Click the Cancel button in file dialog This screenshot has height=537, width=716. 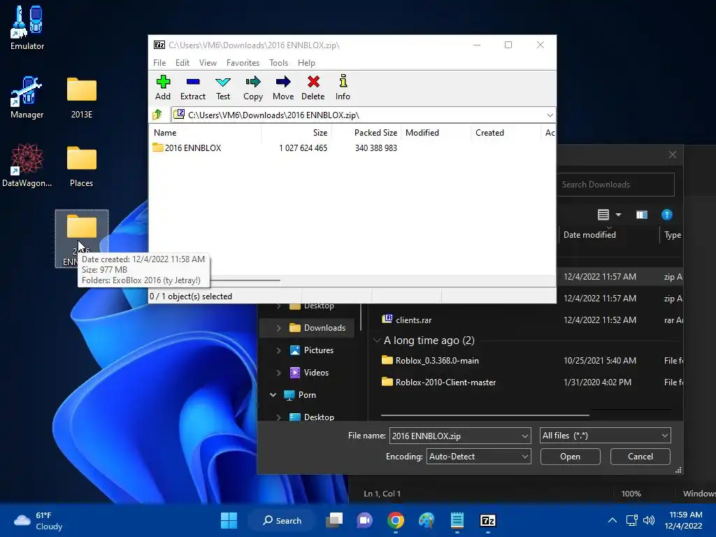[x=640, y=457]
